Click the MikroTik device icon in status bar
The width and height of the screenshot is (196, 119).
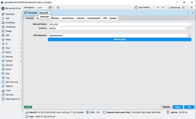27,112
